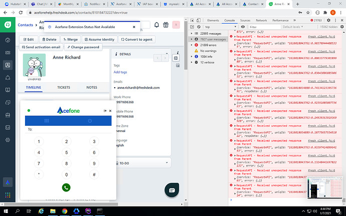
Task: Click the Merge contact button
Action: pos(71,39)
